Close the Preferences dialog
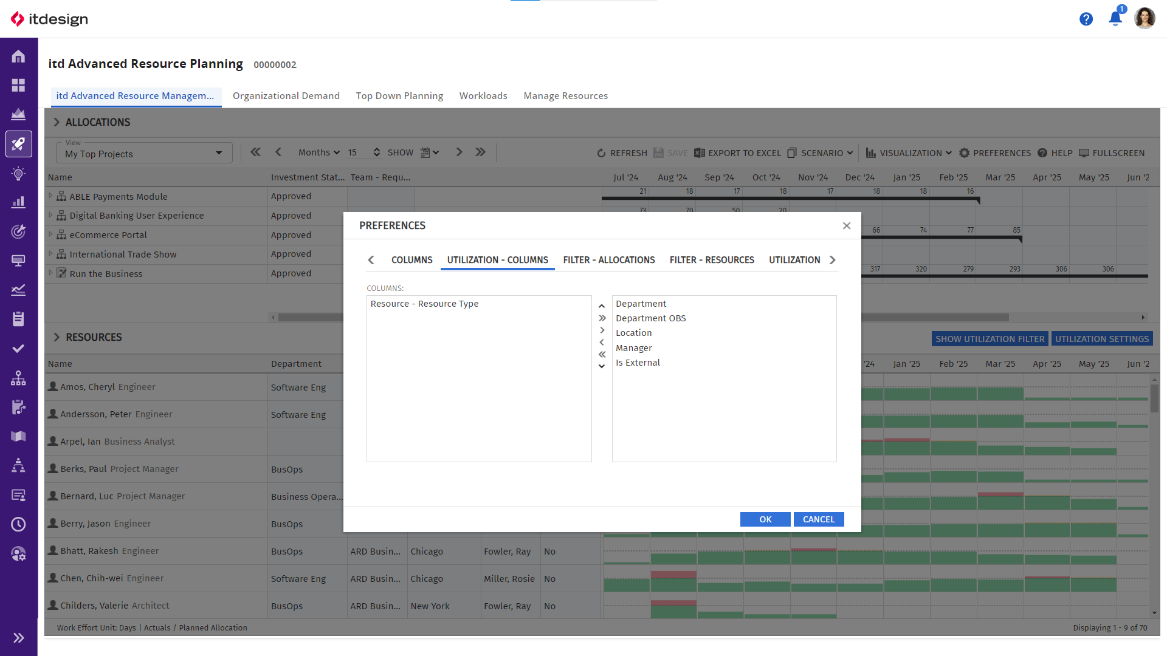 (847, 226)
